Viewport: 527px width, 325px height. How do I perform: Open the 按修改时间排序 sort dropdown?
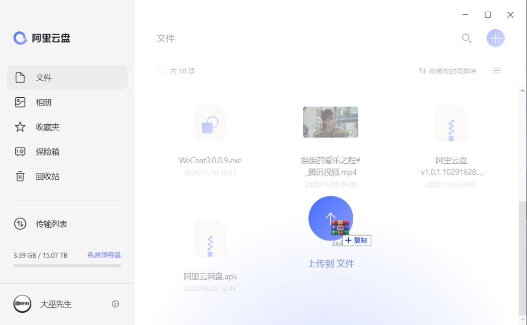point(452,70)
